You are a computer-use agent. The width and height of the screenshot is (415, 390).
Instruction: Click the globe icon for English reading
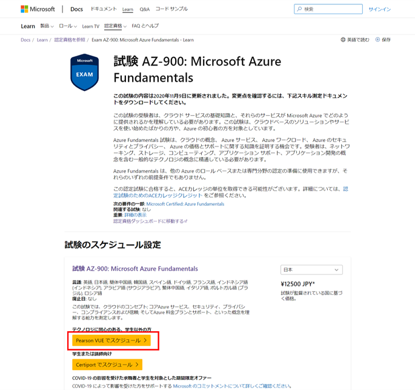(343, 40)
